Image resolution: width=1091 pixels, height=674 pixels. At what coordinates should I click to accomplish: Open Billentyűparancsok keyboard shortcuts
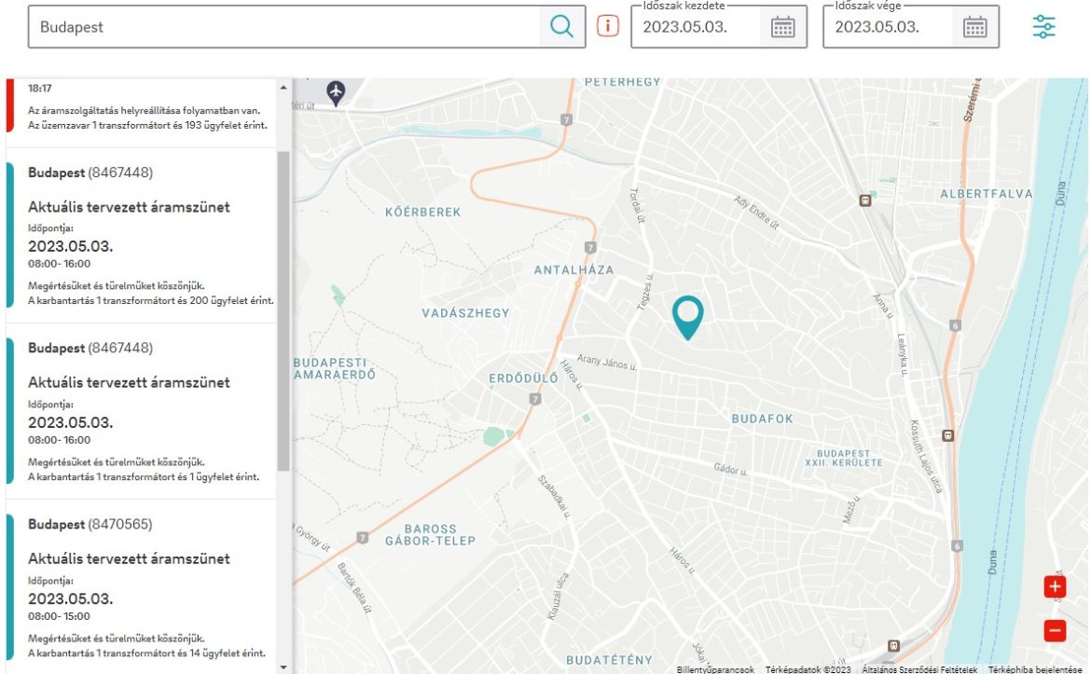pos(715,669)
